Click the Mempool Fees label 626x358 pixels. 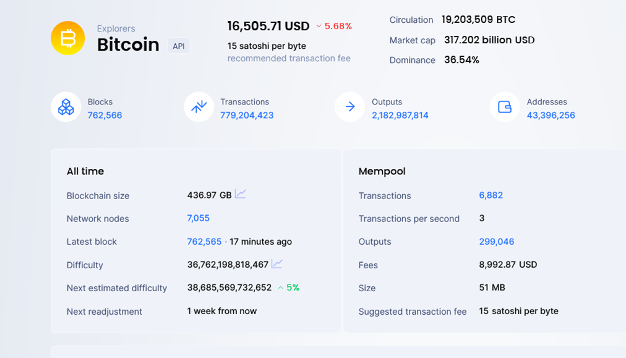[x=368, y=265]
